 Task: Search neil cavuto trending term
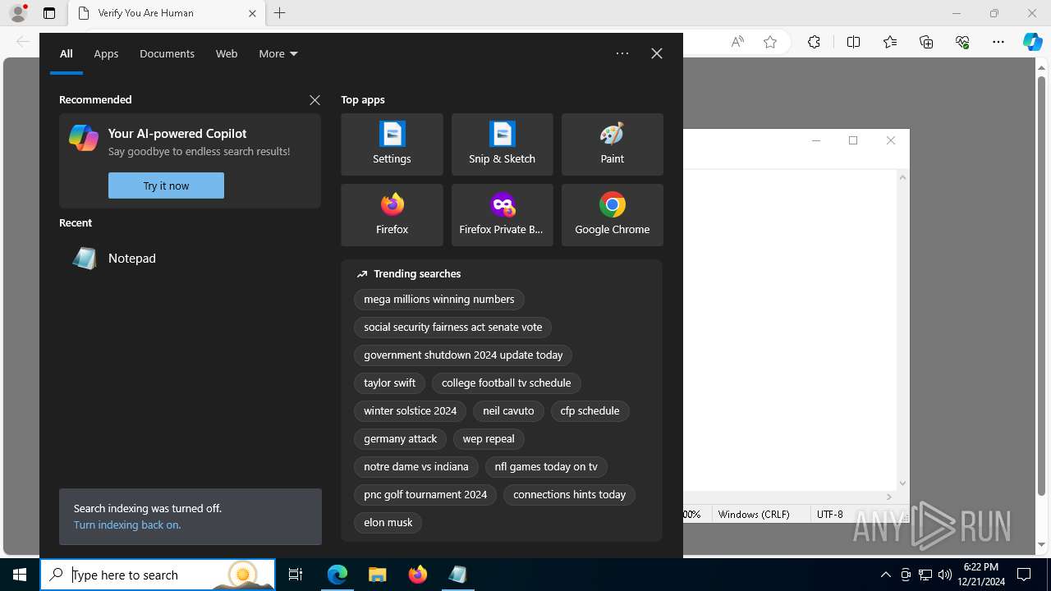pos(508,411)
